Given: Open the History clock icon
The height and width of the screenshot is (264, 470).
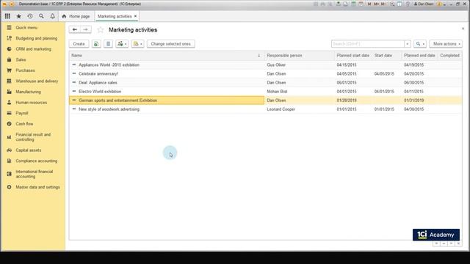Looking at the screenshot, I should coord(30,16).
